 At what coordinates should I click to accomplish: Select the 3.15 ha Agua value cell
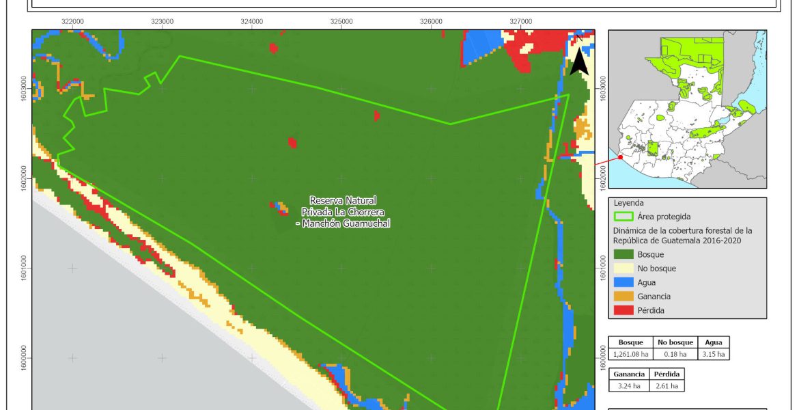[x=713, y=354]
